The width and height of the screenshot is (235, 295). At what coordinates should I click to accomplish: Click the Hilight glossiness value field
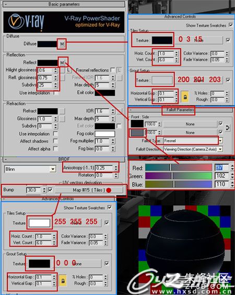(x=45, y=70)
